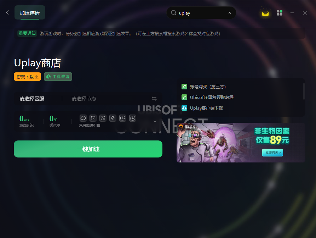
Task: Click the swap arrows icon in node selector
Action: pos(154,99)
